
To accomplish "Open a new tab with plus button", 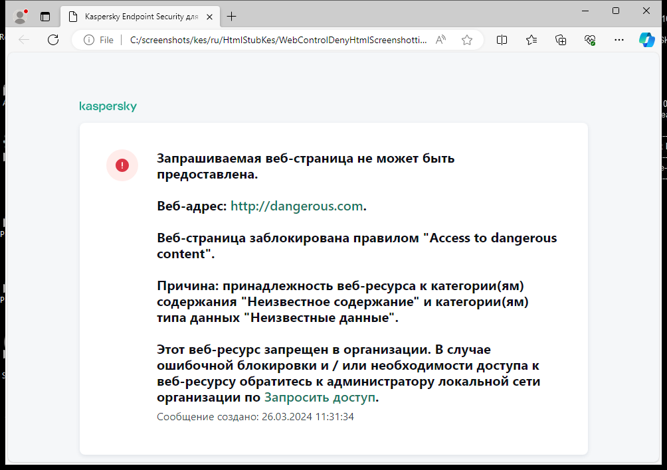I will click(231, 17).
